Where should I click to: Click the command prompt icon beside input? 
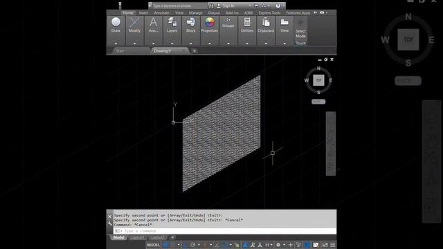tap(117, 231)
